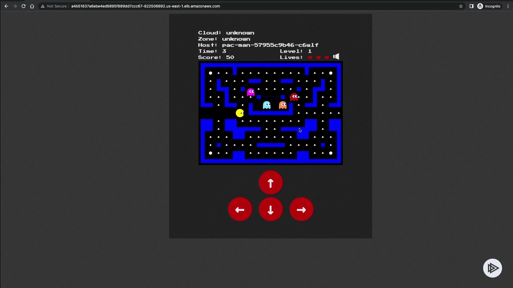
Task: Click the cyan ghost in ghost pen
Action: [x=267, y=105]
